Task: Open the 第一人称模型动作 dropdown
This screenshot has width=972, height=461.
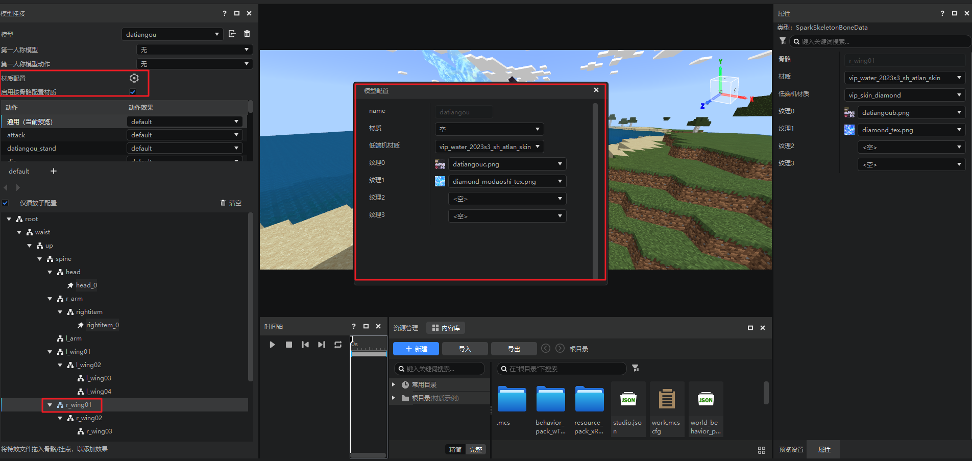Action: tap(195, 64)
